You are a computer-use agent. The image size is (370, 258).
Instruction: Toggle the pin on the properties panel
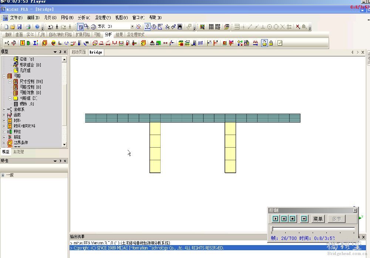click(x=60, y=161)
